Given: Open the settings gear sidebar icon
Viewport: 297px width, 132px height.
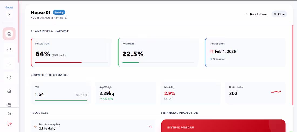Looking at the screenshot, I should (x=9, y=91).
